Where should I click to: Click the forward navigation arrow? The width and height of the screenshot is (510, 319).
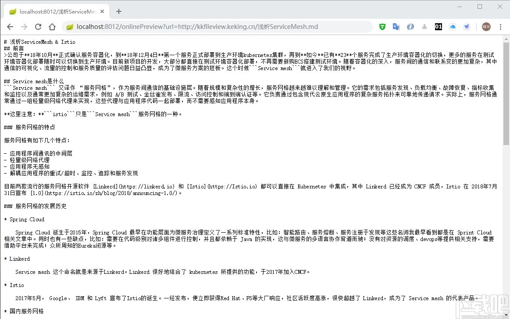pos(23,26)
